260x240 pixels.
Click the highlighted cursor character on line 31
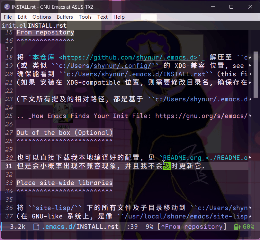click(167, 166)
